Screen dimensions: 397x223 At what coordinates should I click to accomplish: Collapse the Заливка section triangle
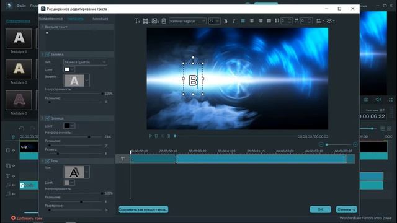(x=42, y=54)
